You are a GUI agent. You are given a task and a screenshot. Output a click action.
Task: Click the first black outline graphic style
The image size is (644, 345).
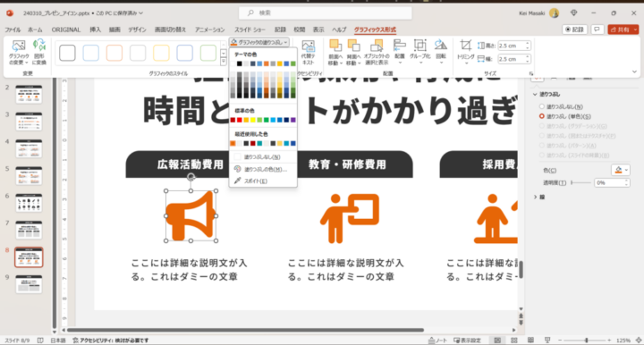click(x=67, y=53)
